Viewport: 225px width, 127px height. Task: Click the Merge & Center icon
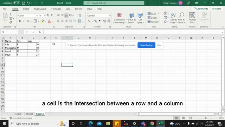tap(80, 21)
